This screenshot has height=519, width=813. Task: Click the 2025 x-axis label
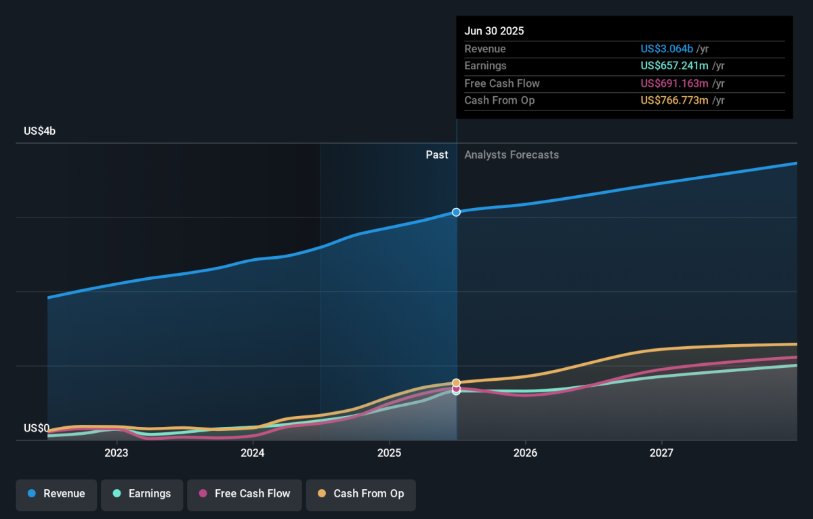(389, 453)
